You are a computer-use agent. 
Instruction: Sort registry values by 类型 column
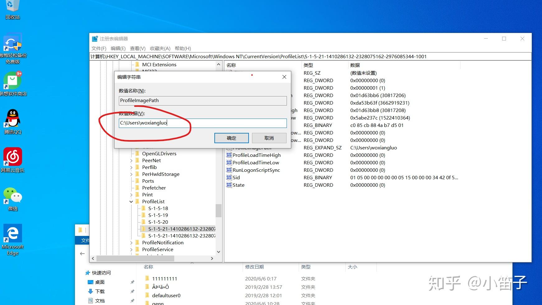[308, 65]
